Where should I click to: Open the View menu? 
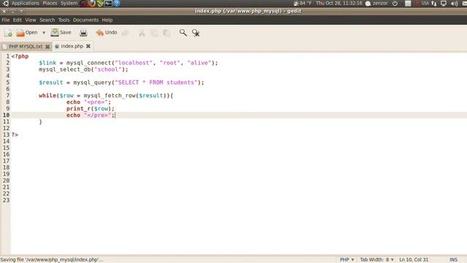click(x=31, y=20)
